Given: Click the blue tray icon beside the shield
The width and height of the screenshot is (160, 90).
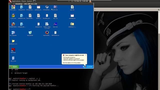Looking at the screenshot, I should (83, 67).
